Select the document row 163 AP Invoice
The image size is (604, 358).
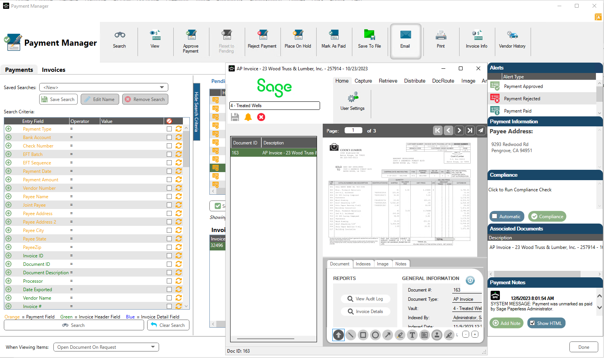coord(274,152)
